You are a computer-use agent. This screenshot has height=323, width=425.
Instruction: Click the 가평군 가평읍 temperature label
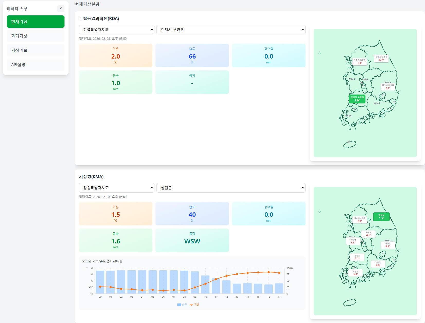tap(360, 60)
